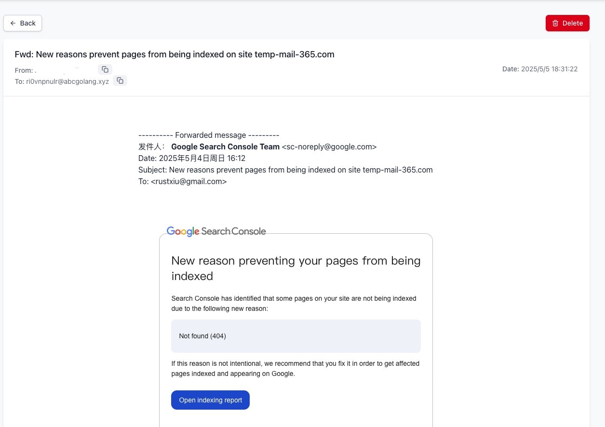Screen dimensions: 605x427
Task: Click the 'Forwarded message' line
Action: (x=209, y=135)
